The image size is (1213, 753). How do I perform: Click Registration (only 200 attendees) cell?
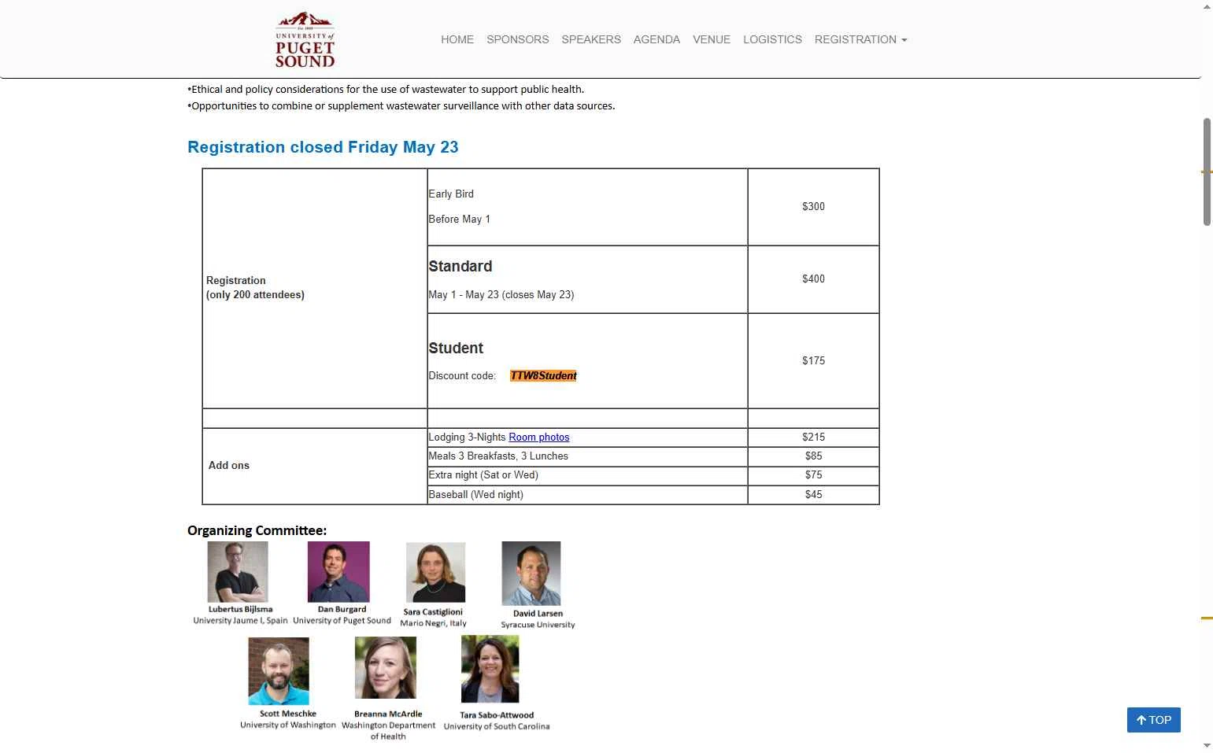click(315, 288)
